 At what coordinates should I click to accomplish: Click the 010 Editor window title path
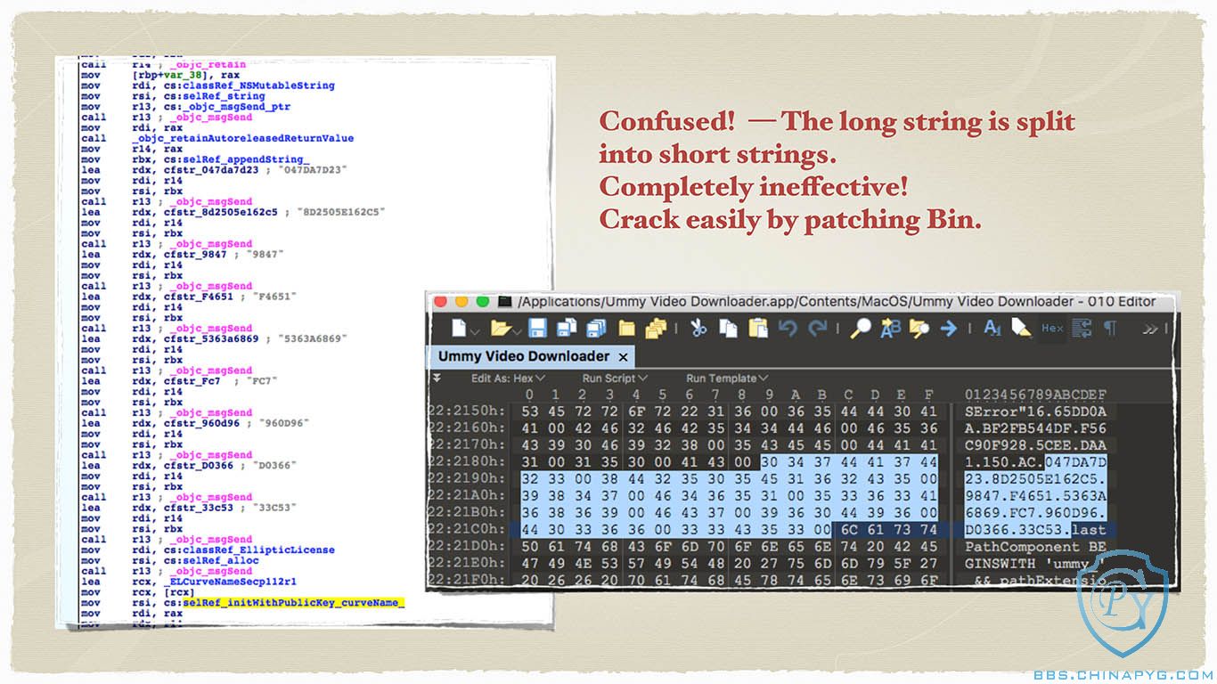point(837,302)
